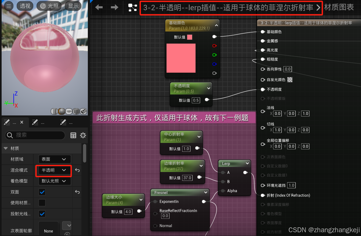361x236 pixels.
Task: Open the 光照 viewport menu
Action: point(49,6)
